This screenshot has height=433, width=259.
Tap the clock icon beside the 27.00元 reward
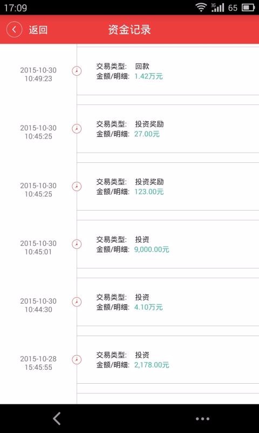[x=77, y=129]
